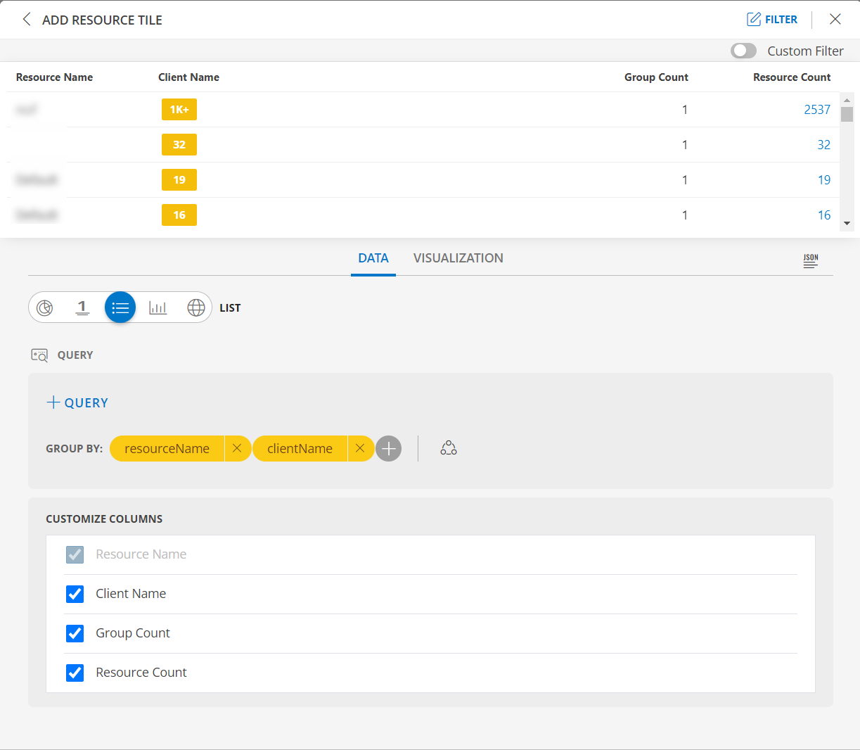Switch to the DATA tab
Viewport: 860px width, 750px height.
click(373, 258)
